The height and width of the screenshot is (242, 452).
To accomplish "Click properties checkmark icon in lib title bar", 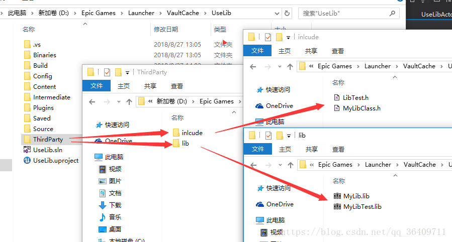I will click(x=268, y=135).
